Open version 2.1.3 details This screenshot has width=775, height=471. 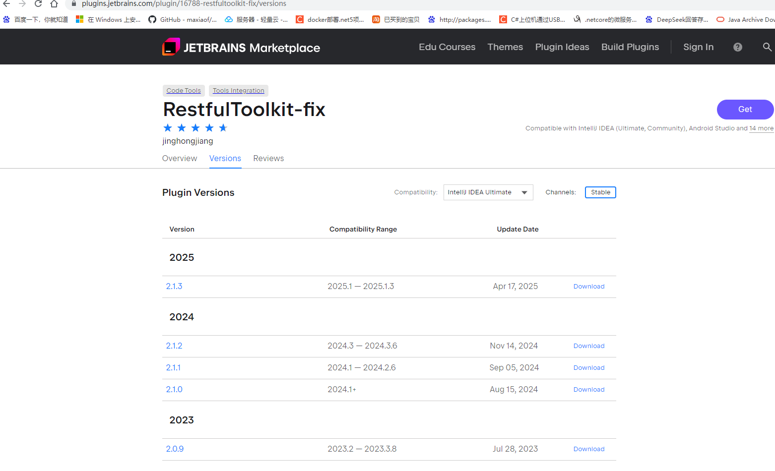[x=174, y=287]
